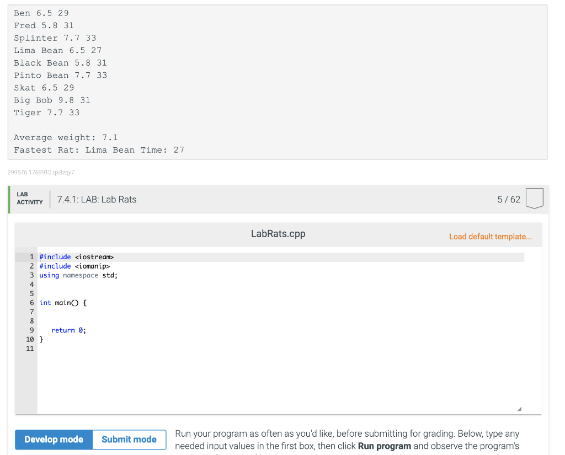
Task: Click line number 11 in the gutter
Action: [x=30, y=348]
